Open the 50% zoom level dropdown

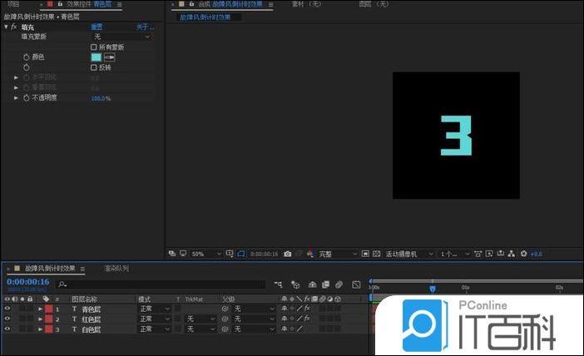click(x=205, y=254)
